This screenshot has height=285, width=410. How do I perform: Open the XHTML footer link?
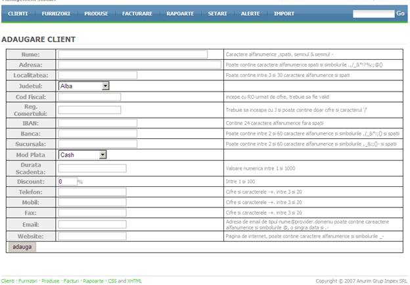click(135, 281)
